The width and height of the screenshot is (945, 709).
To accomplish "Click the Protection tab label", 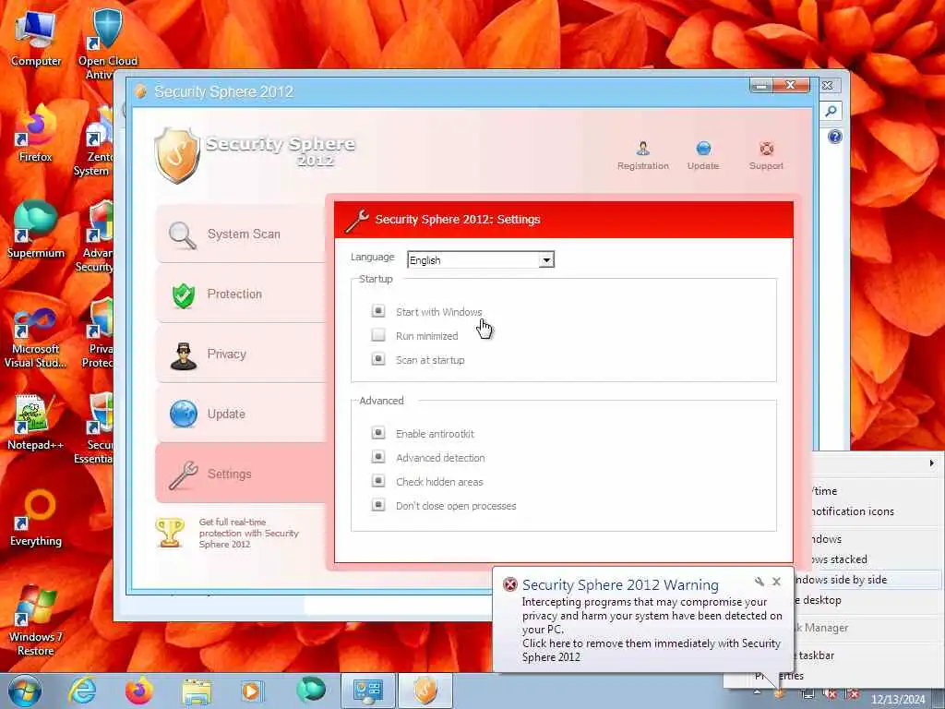I will point(234,294).
